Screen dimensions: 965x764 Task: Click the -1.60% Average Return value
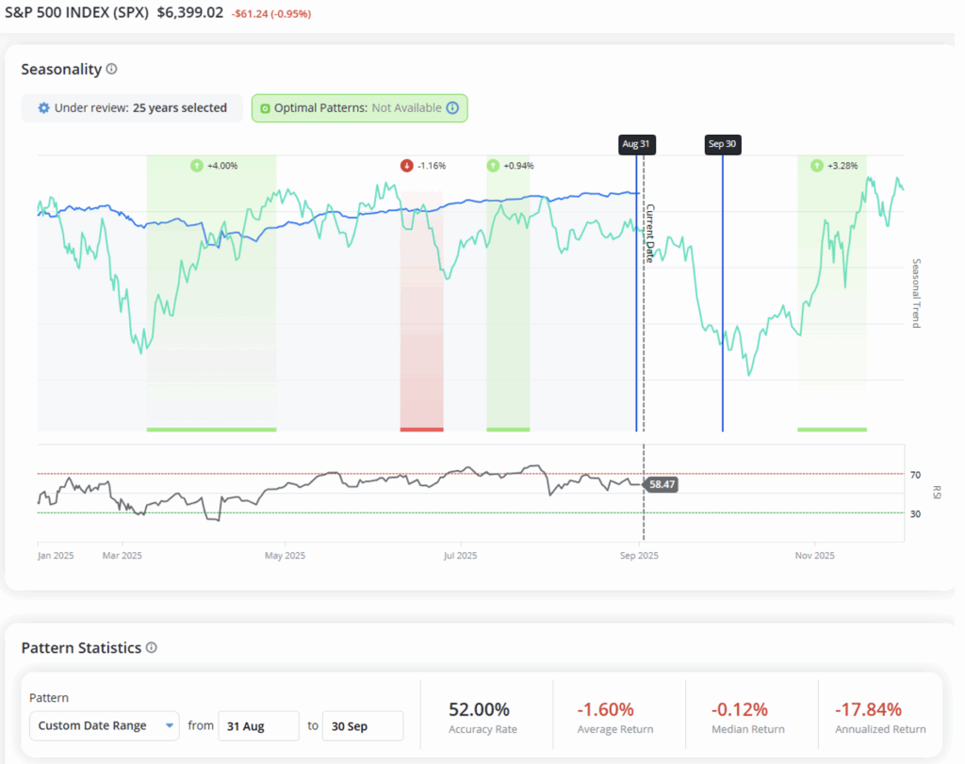point(606,709)
